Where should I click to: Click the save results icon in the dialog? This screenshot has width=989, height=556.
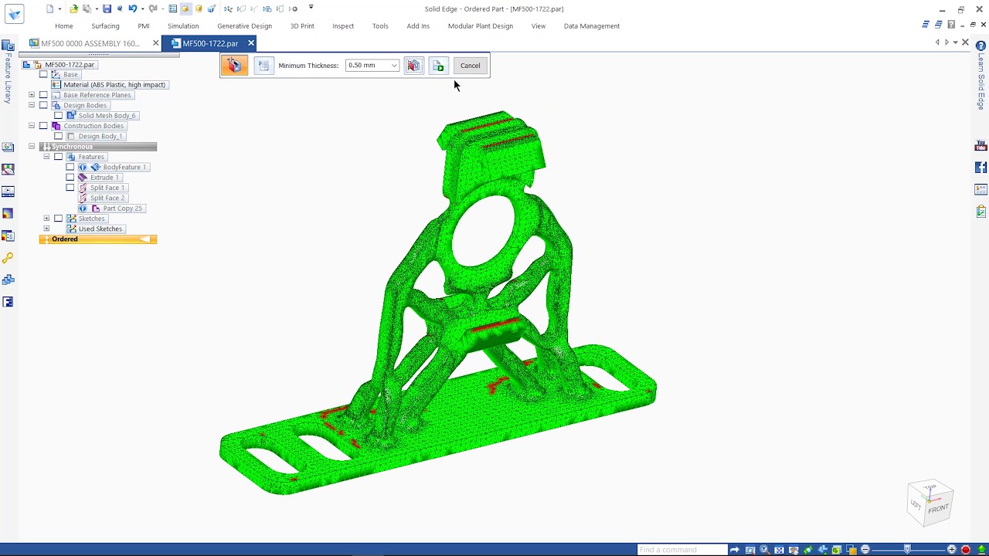click(414, 65)
